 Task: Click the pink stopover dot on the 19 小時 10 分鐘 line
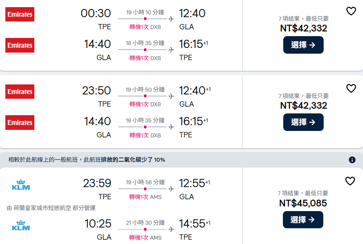click(x=145, y=19)
